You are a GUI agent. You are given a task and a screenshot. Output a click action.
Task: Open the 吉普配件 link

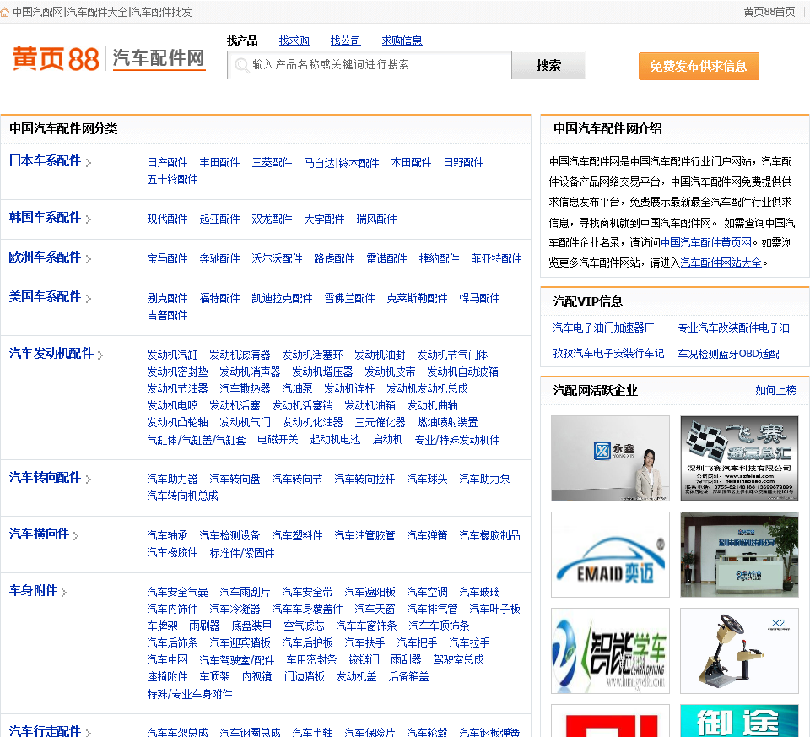click(x=167, y=315)
